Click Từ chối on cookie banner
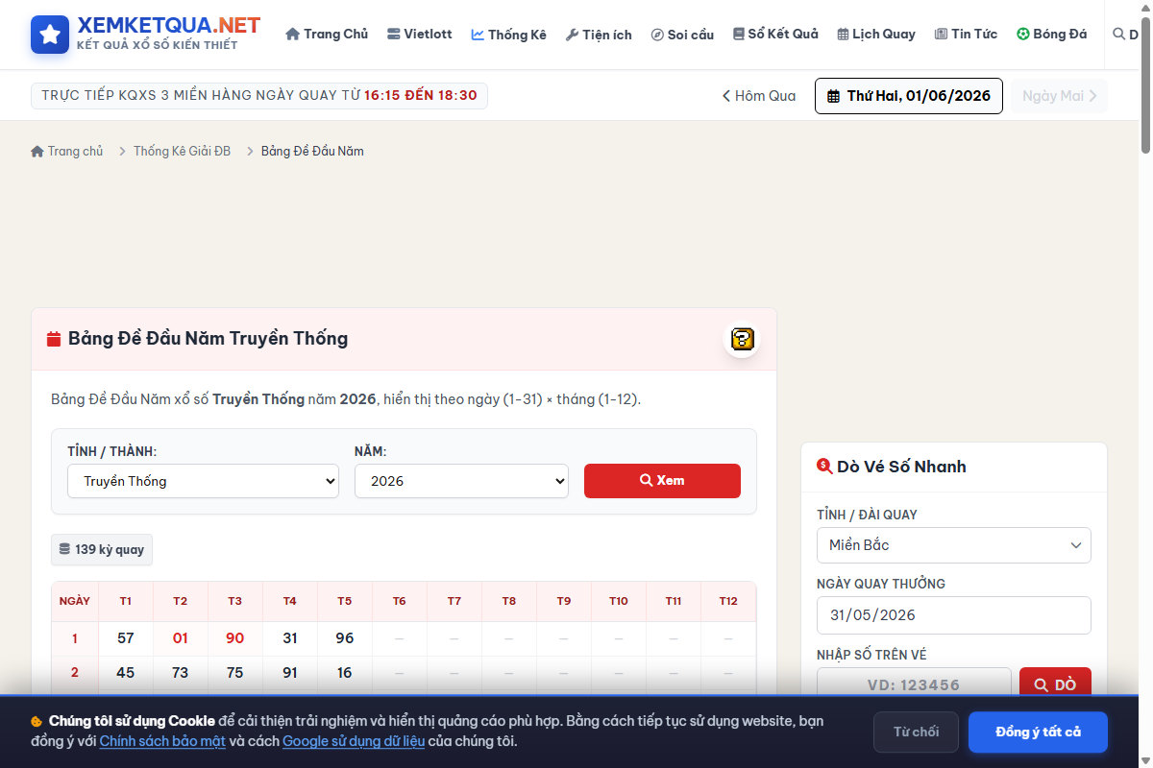 pyautogui.click(x=916, y=732)
